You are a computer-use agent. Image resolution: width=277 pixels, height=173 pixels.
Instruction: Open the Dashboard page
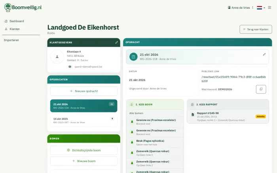pos(17,21)
